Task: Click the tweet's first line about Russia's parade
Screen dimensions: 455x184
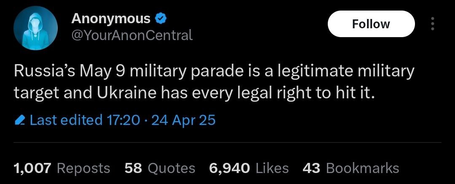Action: [x=214, y=71]
